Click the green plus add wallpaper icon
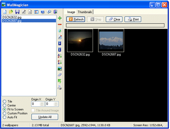 click(60, 18)
